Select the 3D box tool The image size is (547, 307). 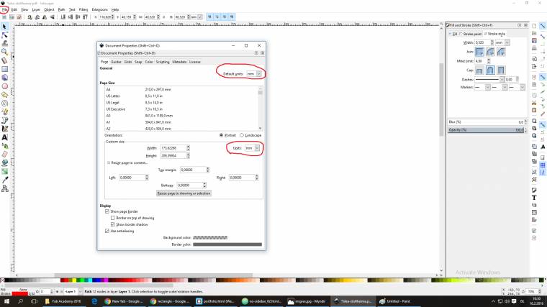tap(4, 78)
